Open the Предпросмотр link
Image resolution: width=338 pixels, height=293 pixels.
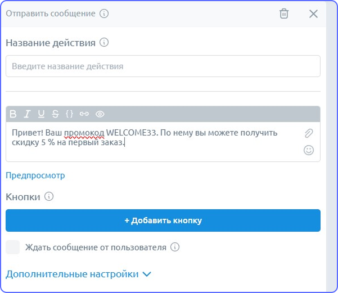click(35, 175)
